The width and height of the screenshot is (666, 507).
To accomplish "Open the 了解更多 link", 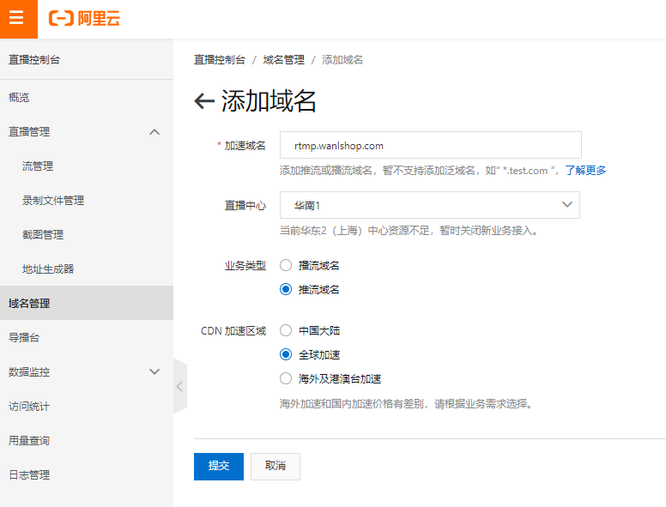I will (585, 171).
